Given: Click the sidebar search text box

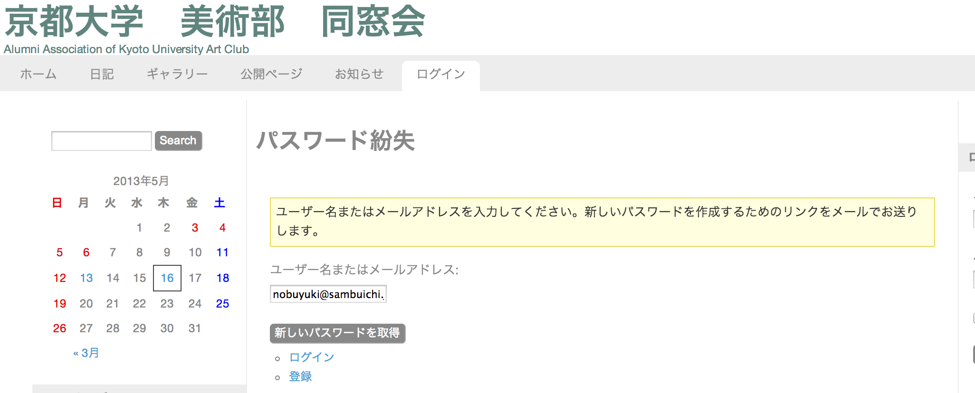Looking at the screenshot, I should 102,141.
